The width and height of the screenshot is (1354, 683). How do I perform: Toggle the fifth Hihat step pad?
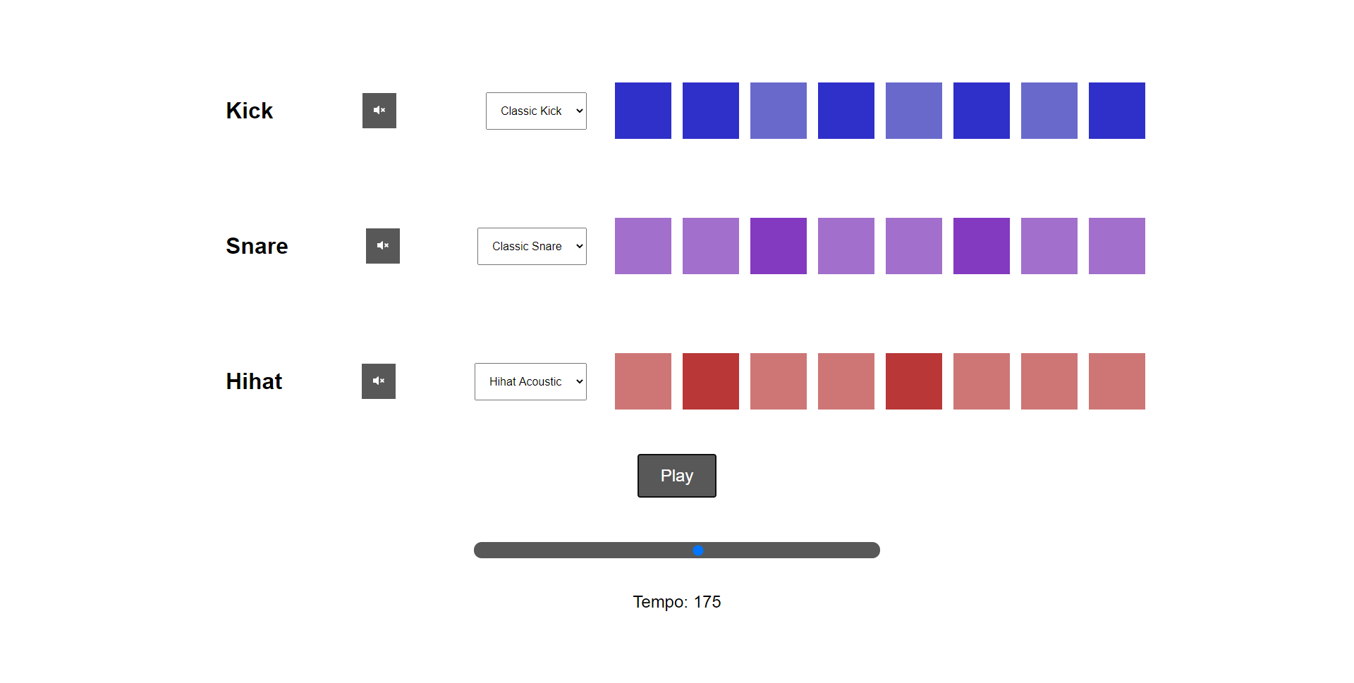pos(914,381)
